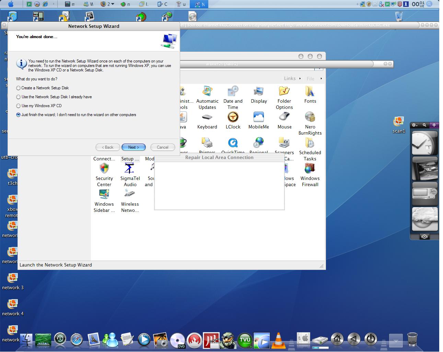Expand the Links toolbar chevron
This screenshot has width=443, height=352.
(300, 79)
